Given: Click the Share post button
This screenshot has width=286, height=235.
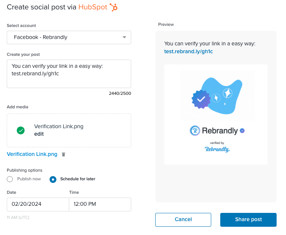Looking at the screenshot, I should click(248, 220).
